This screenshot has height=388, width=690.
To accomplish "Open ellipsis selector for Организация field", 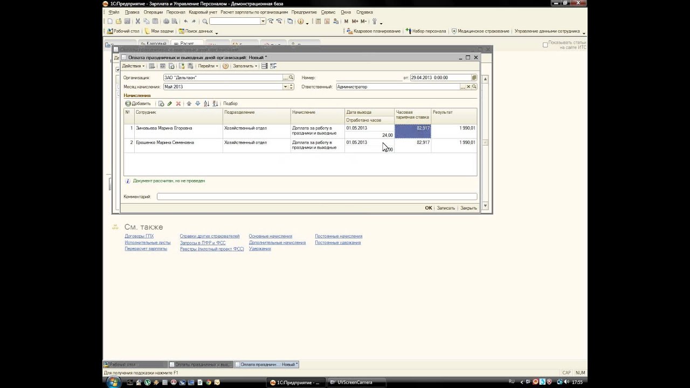I will 285,78.
